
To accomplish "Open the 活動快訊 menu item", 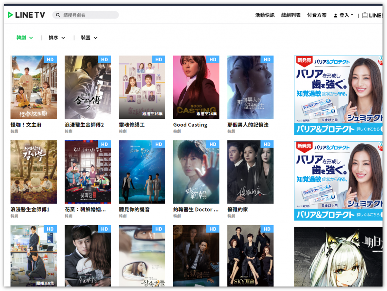I will point(265,15).
